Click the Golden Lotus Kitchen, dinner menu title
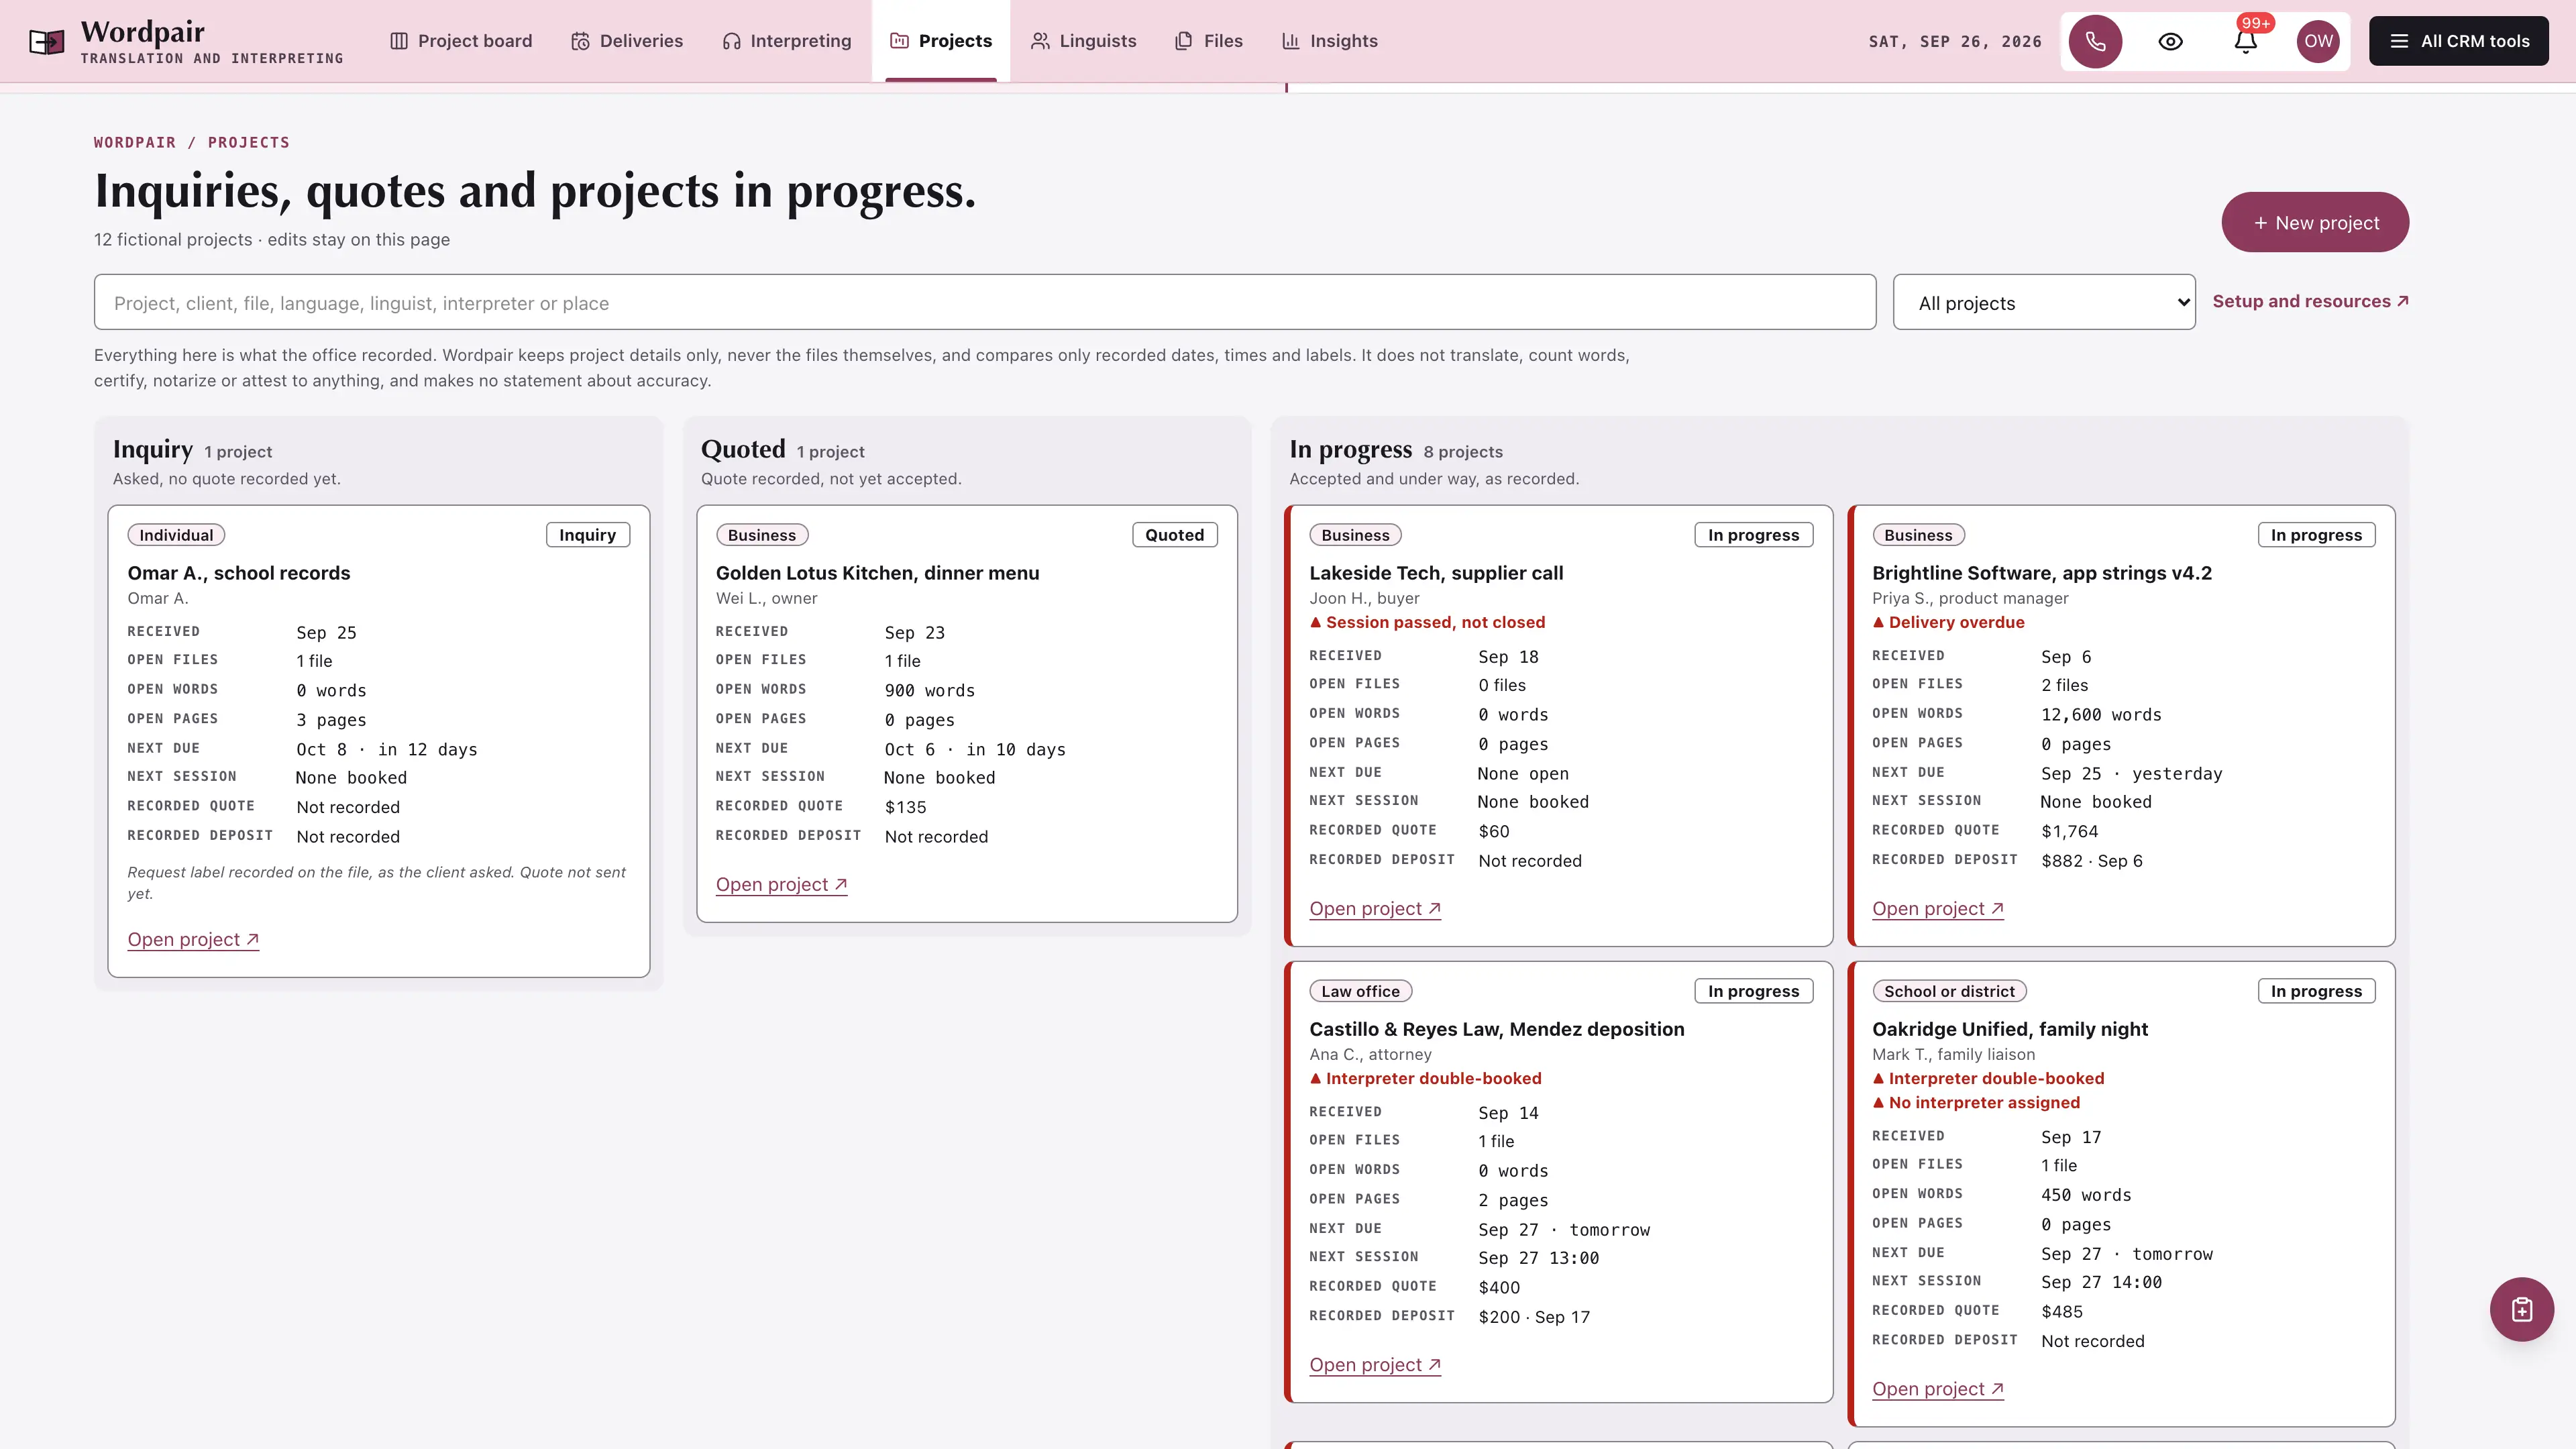This screenshot has width=2576, height=1449. coord(877,573)
